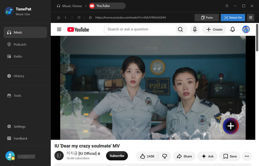259x166 pixels.
Task: Click the video player area
Action: pyautogui.click(x=153, y=88)
